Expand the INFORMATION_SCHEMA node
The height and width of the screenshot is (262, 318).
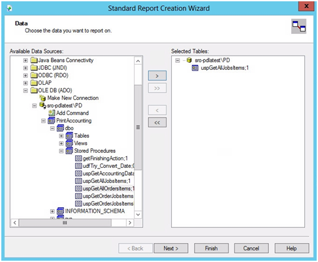coord(52,211)
